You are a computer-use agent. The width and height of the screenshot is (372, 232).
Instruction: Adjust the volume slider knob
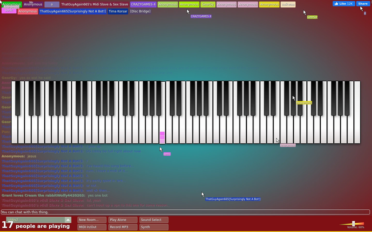point(353,224)
